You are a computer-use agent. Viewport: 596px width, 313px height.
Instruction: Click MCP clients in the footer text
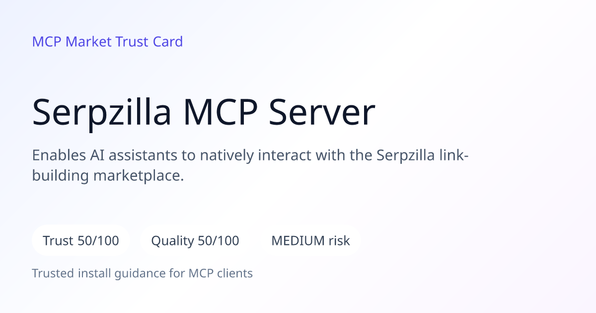pyautogui.click(x=221, y=273)
